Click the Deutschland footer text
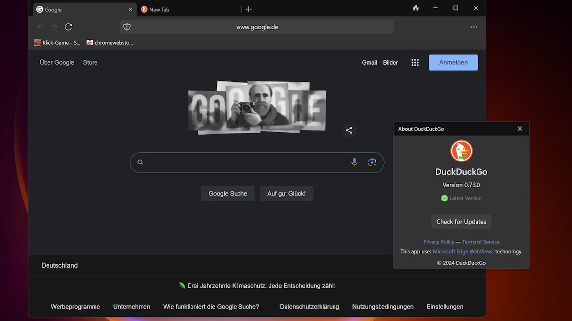Screen dimensions: 572x321 59,265
